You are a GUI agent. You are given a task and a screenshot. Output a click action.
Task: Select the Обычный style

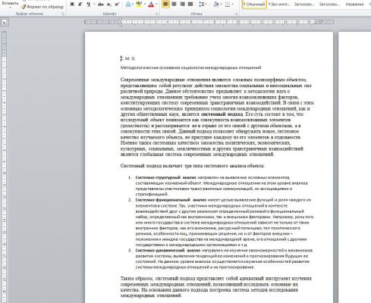point(254,4)
